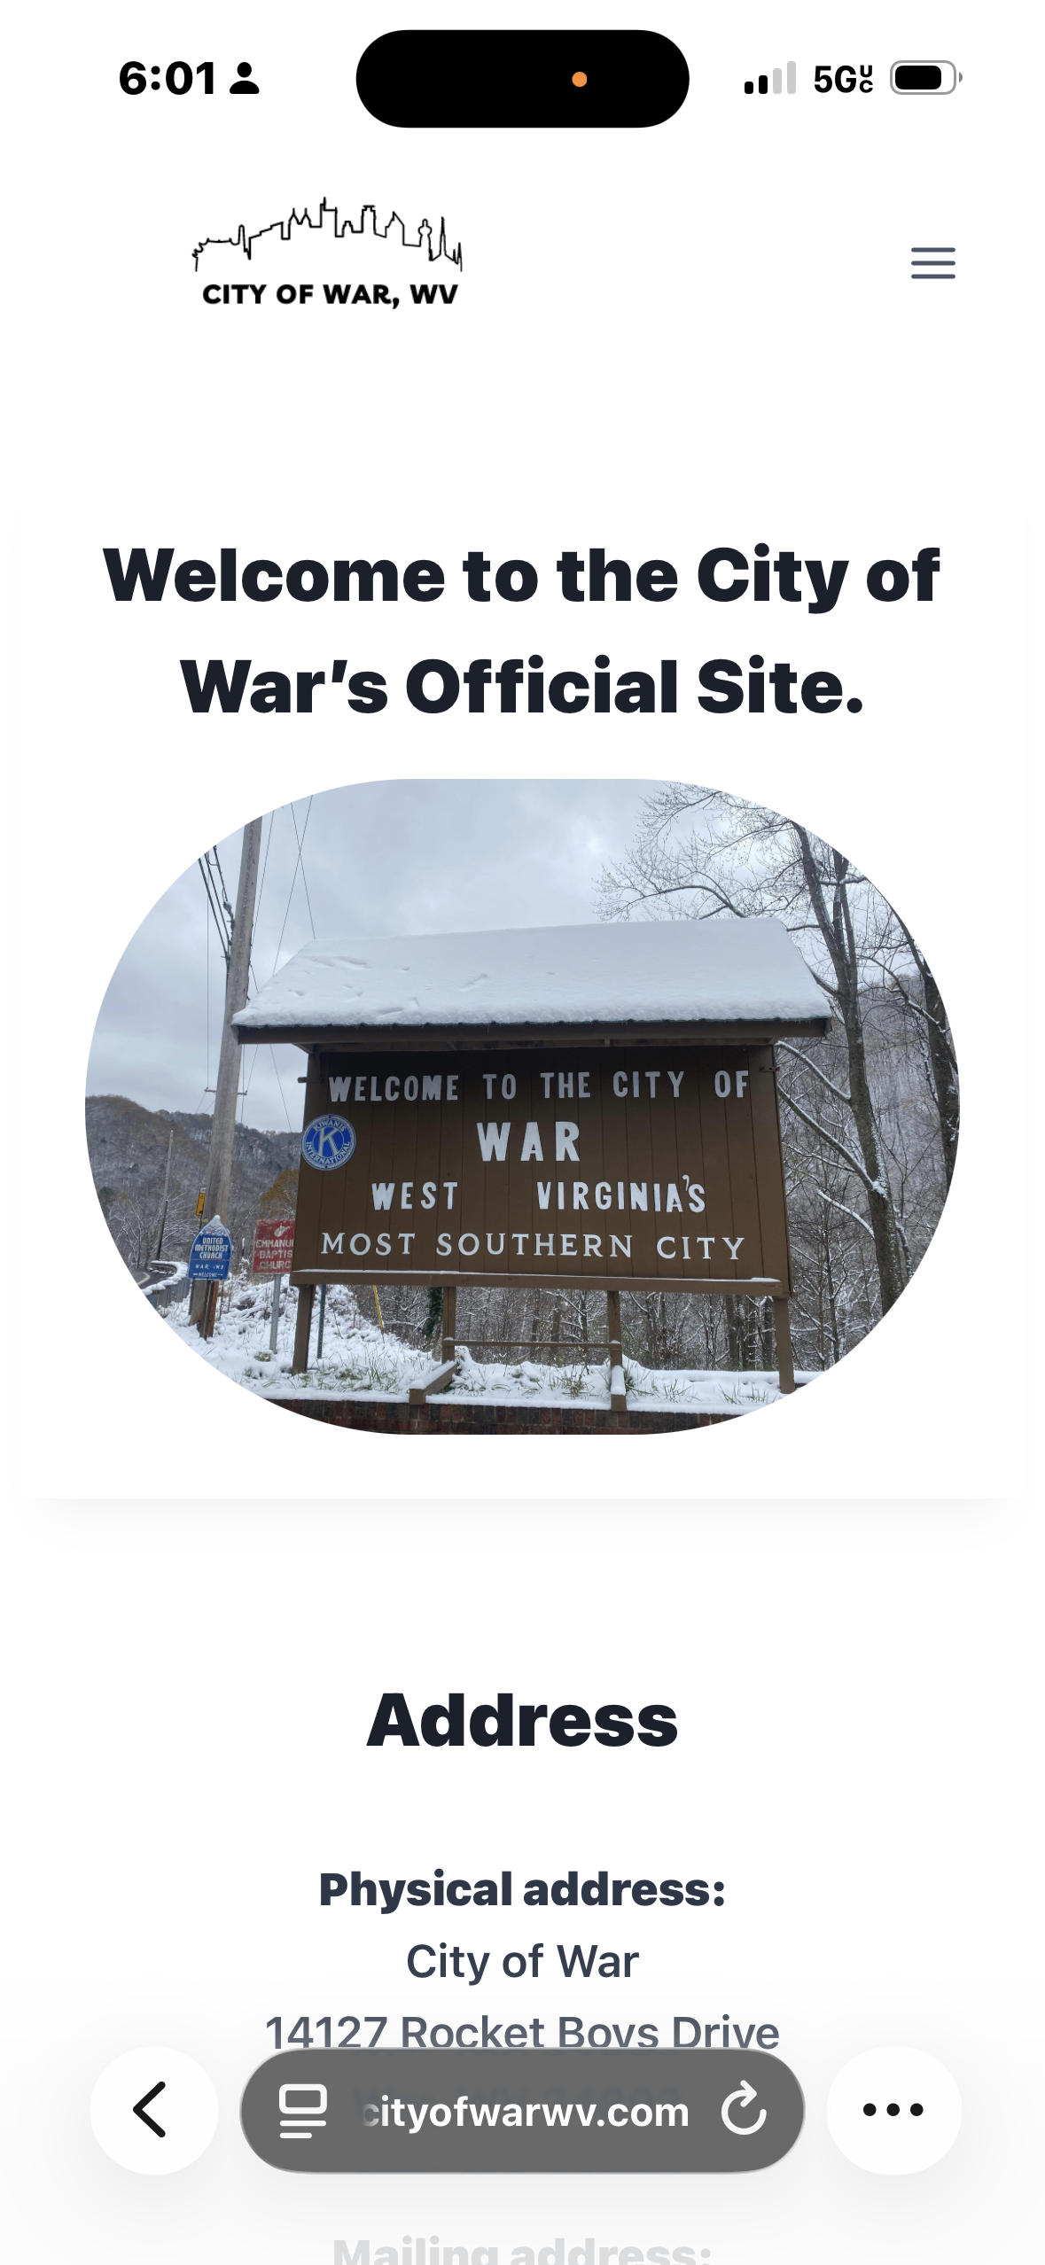Click the Address section heading
1045x2265 pixels.
coord(522,1719)
